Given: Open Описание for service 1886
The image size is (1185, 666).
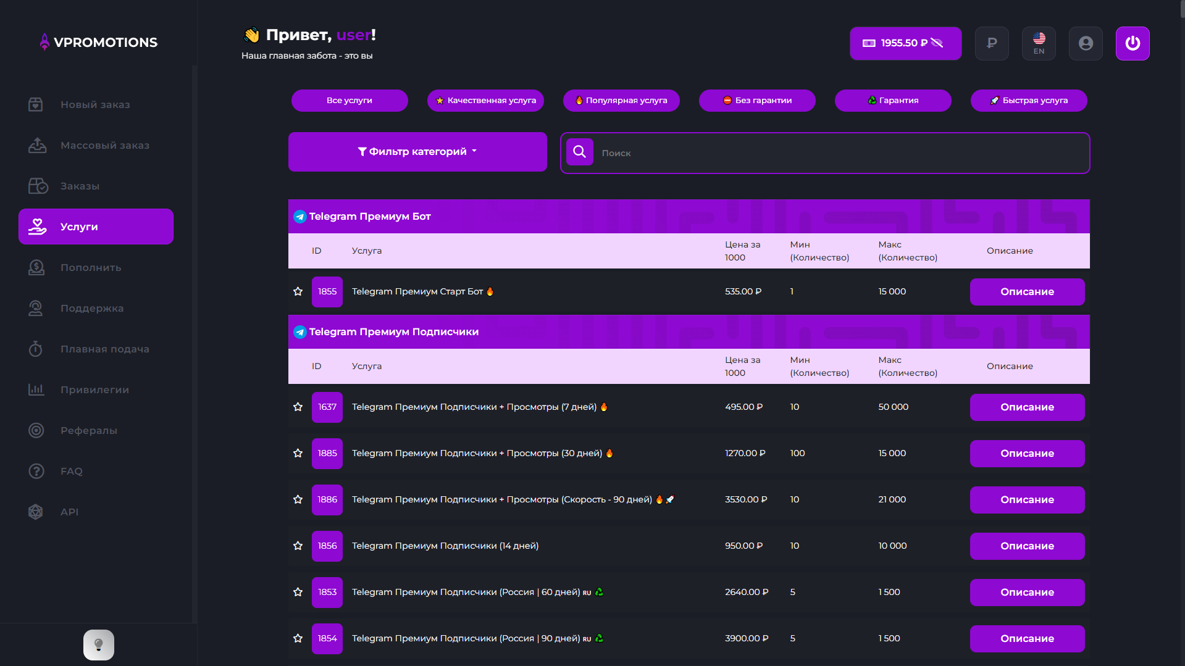Looking at the screenshot, I should pos(1027,500).
